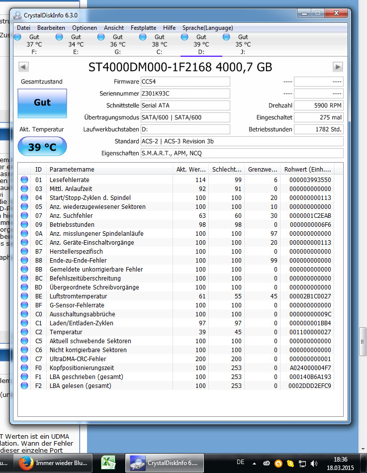Click the Drehzahl field 5900 RPM
Screen dimensions: 367x473
319,105
